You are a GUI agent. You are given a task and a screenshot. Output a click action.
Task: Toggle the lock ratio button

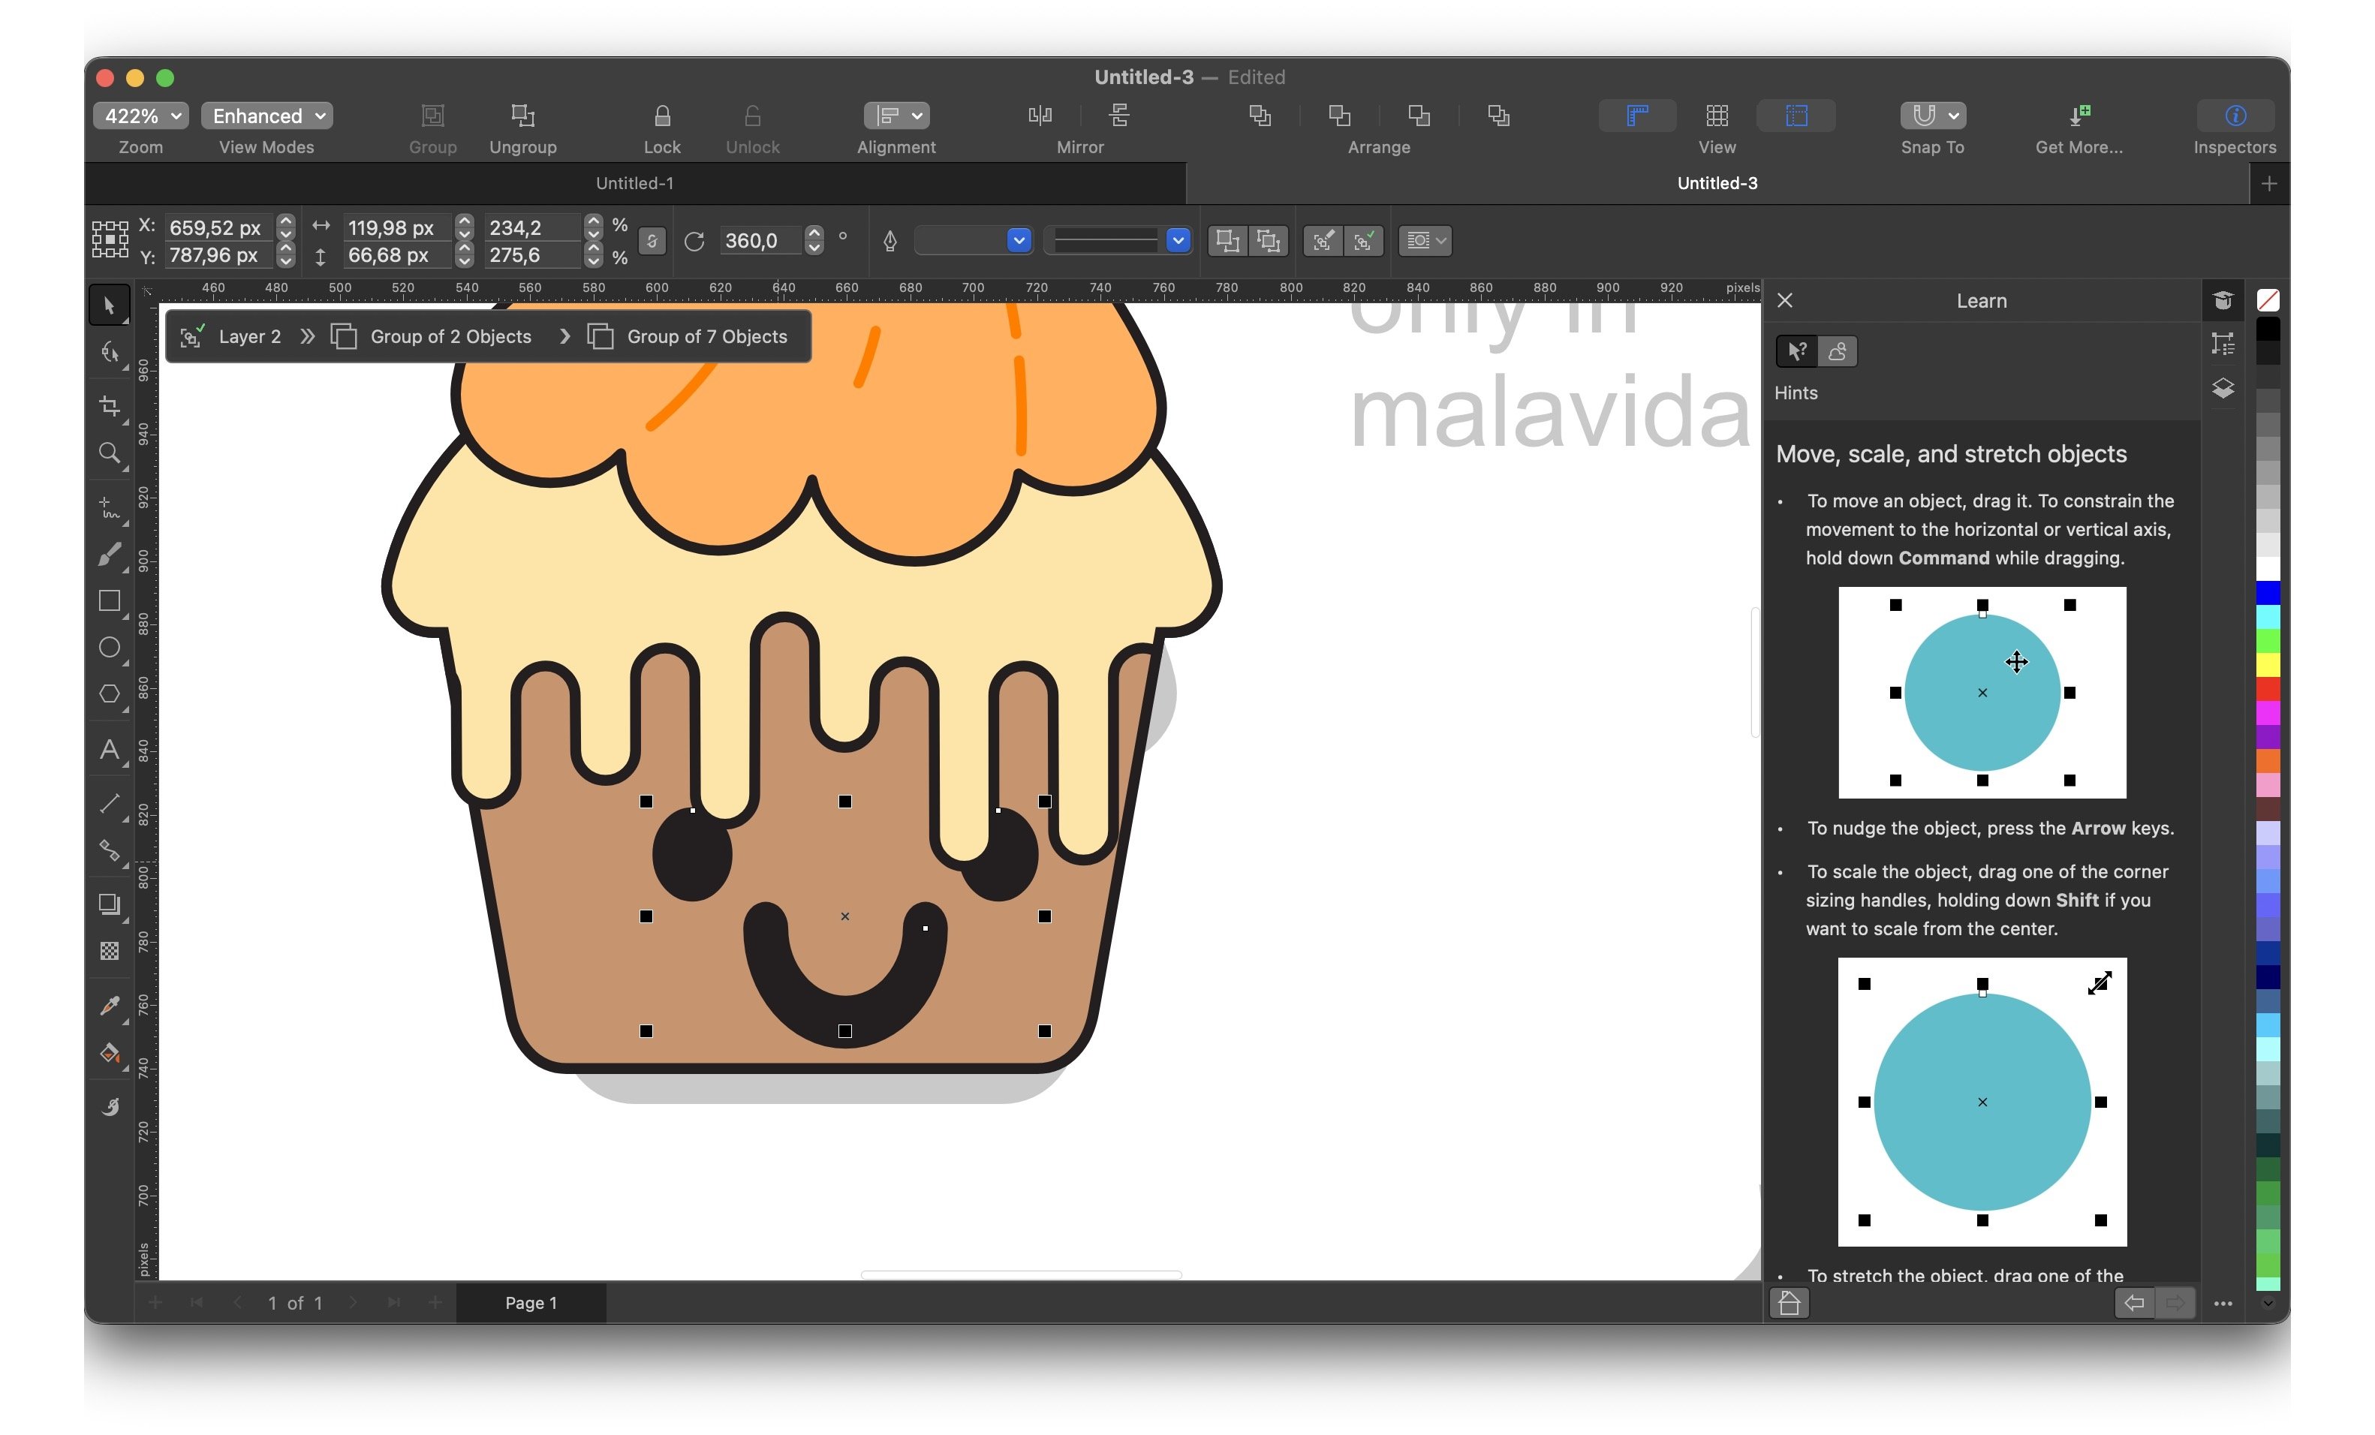[652, 241]
